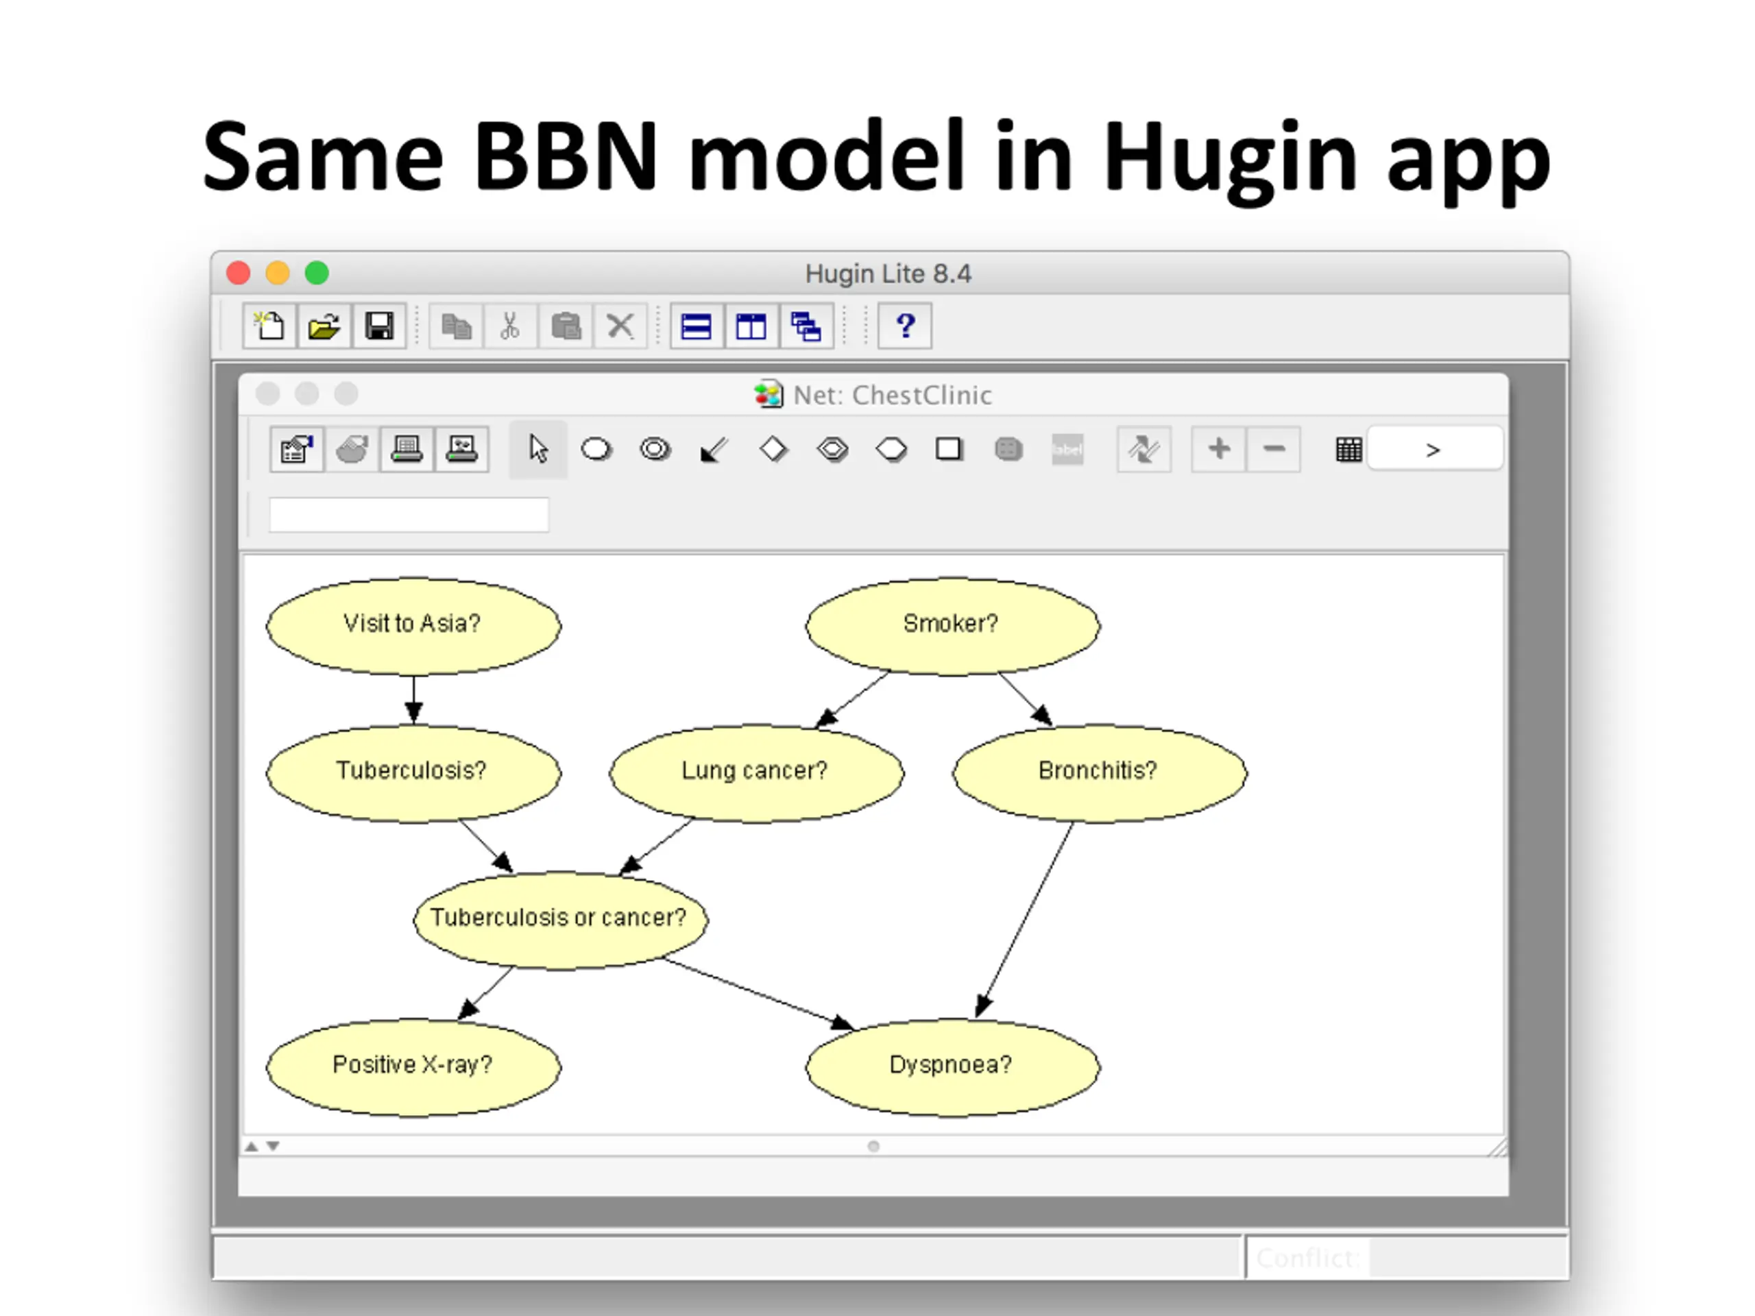Open a file with the folder icon

click(x=324, y=326)
